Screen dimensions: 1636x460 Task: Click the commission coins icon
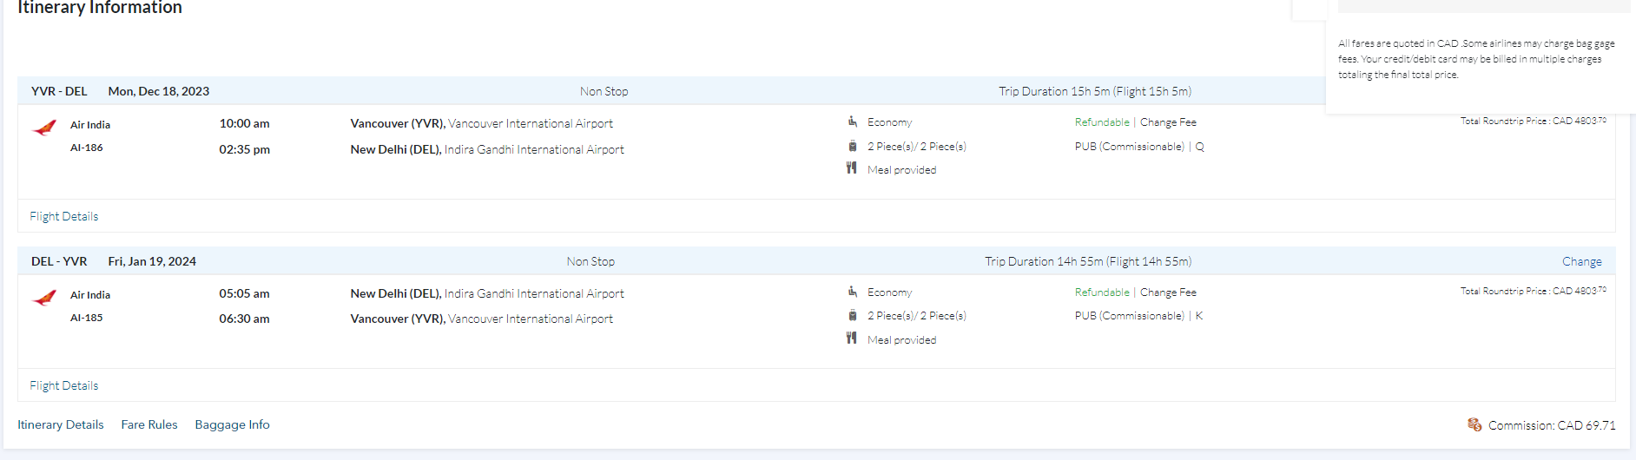(1474, 424)
